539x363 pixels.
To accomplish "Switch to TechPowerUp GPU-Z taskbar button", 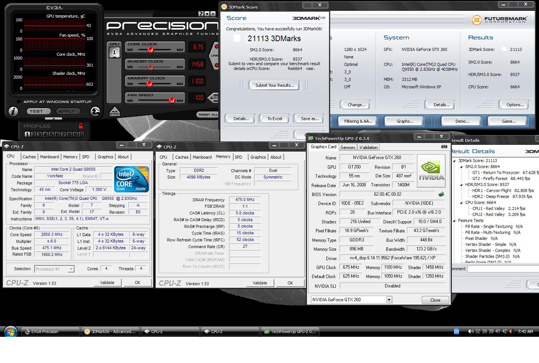I will pyautogui.click(x=290, y=332).
